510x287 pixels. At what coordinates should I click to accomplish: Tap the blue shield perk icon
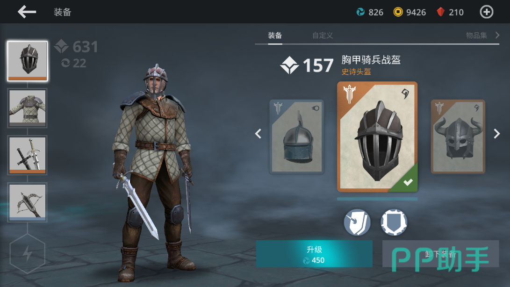click(394, 222)
